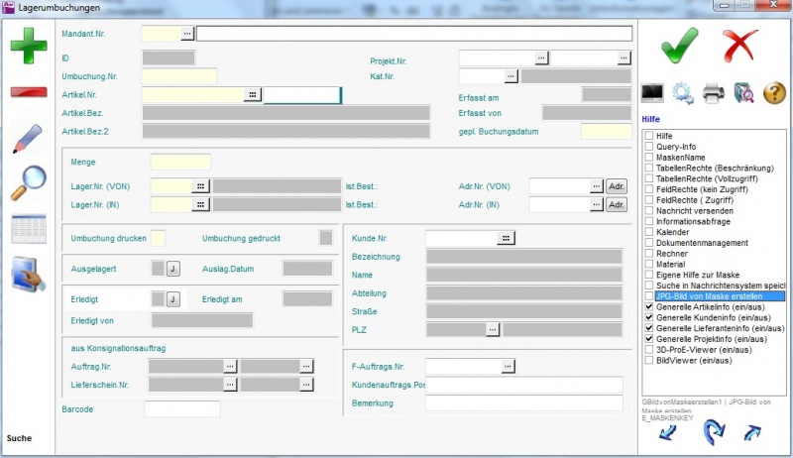793x458 pixels.
Task: Click the red minus delete record icon
Action: [x=29, y=92]
